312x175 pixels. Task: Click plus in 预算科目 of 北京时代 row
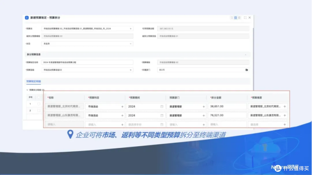[122, 106]
